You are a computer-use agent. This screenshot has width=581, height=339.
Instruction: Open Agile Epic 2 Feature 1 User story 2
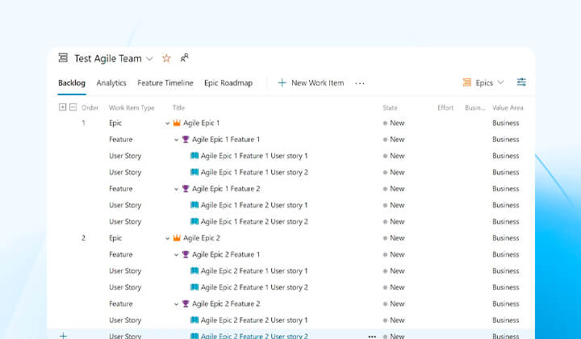pos(254,287)
